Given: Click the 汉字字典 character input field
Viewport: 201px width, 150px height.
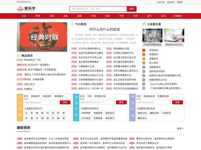Looking at the screenshot, I should (x=41, y=102).
